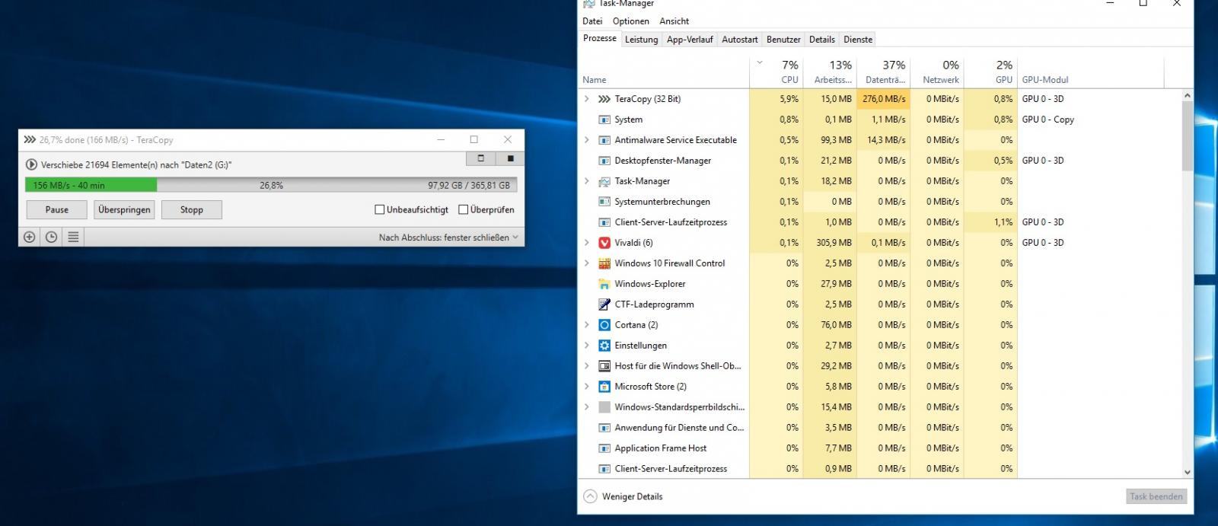1218x526 pixels.
Task: Click the Application Frame Host icon
Action: click(x=604, y=448)
